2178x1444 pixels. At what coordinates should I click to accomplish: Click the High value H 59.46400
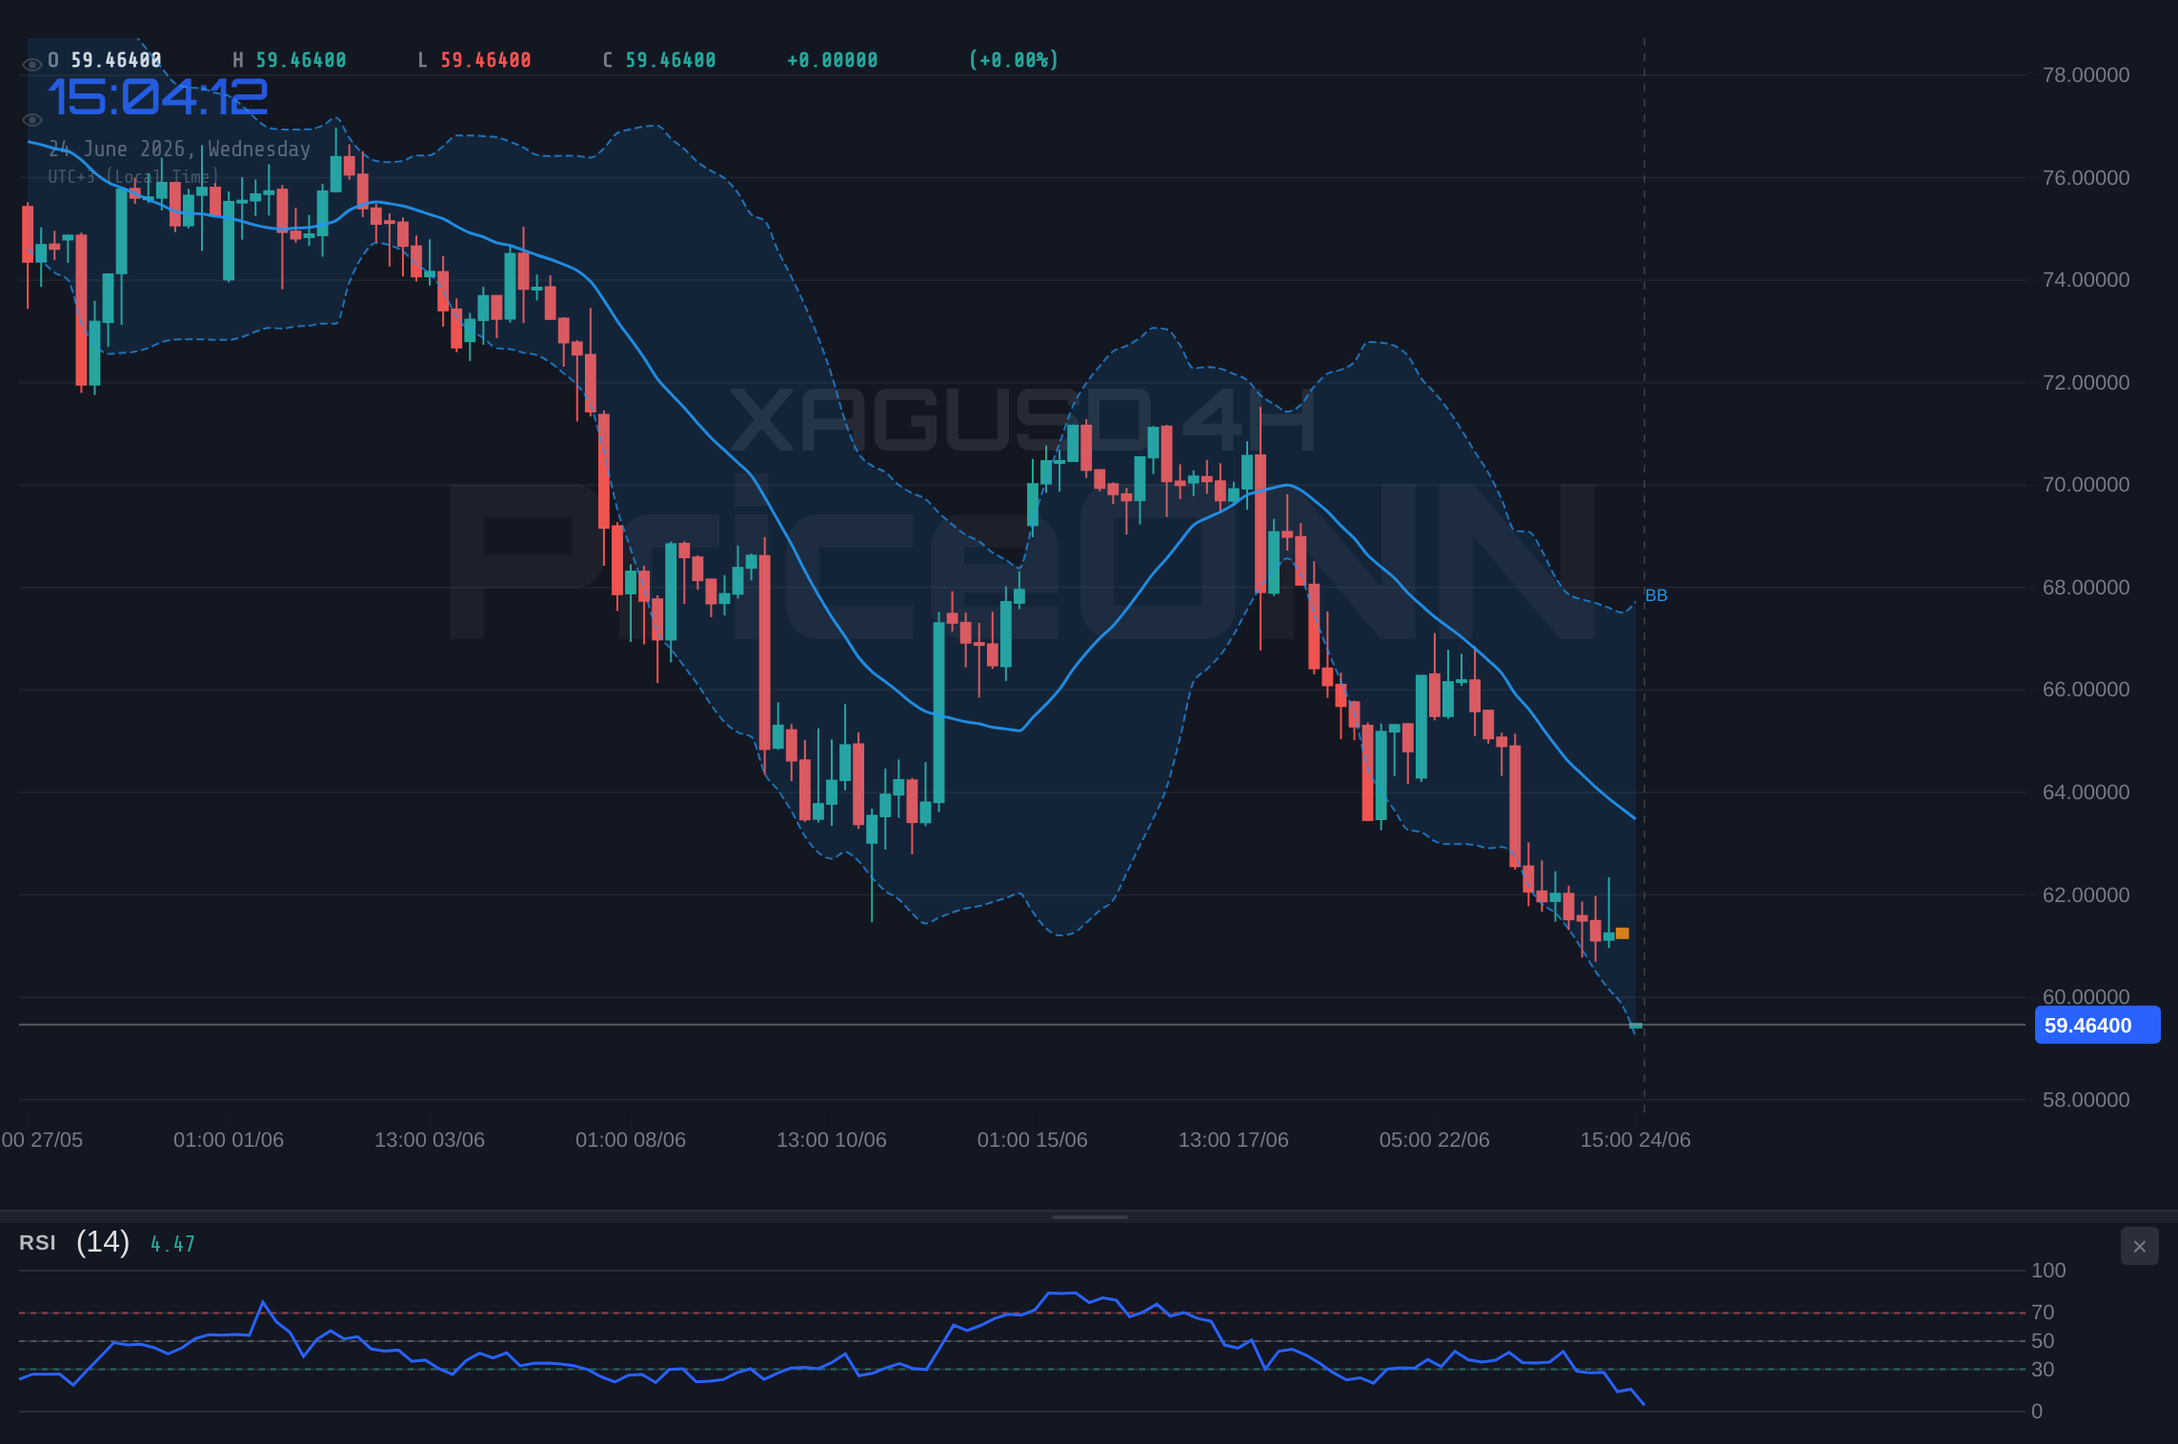click(290, 60)
